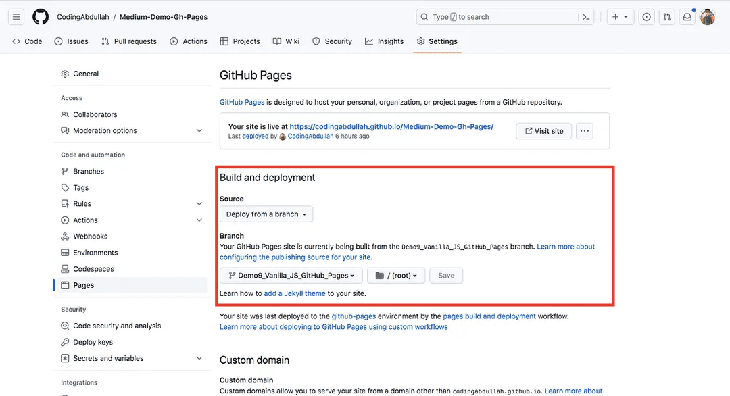Open the issues icon in header

[x=647, y=17]
